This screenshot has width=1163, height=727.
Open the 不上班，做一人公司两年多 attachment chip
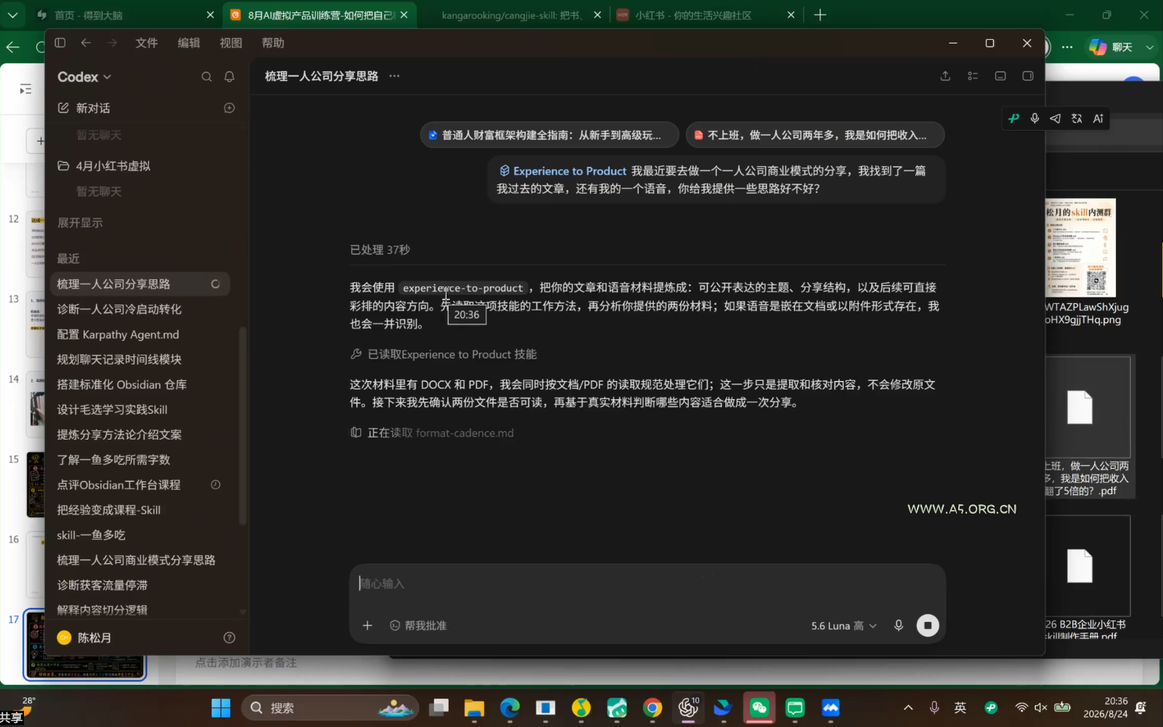pyautogui.click(x=815, y=135)
